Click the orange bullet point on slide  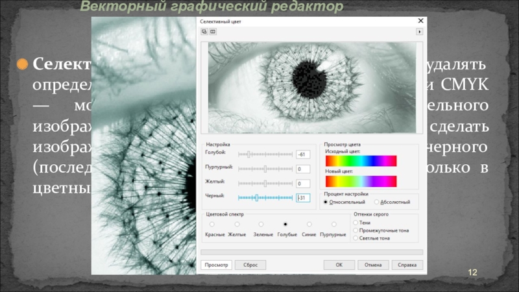pyautogui.click(x=22, y=64)
